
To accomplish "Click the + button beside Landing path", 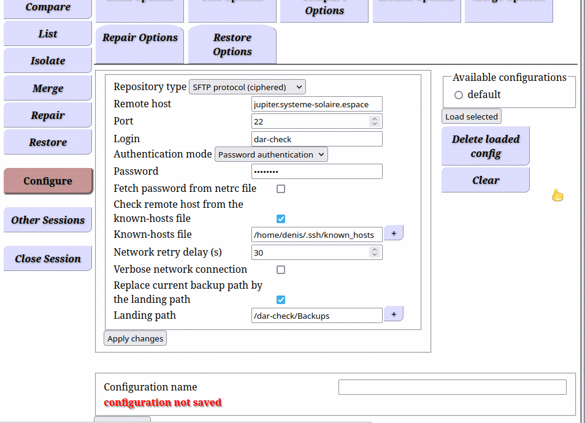I will [x=394, y=314].
